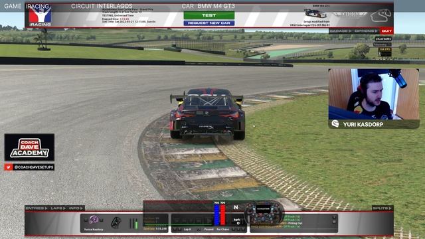Click the upper scroll button in messages panel
The width and height of the screenshot is (425, 239).
click(334, 217)
